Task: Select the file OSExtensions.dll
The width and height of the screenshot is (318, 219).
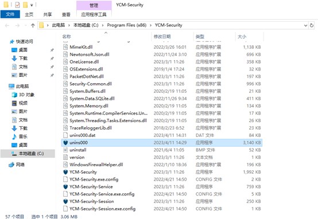Action: [x=162, y=69]
